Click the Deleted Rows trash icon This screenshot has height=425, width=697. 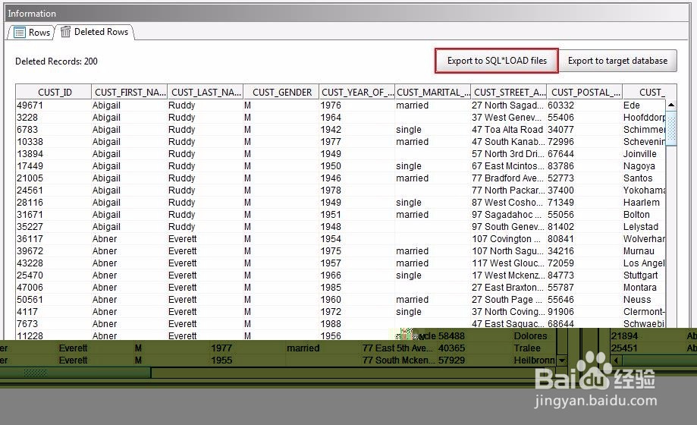[x=65, y=32]
